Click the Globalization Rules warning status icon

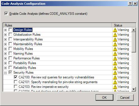tap(115, 35)
